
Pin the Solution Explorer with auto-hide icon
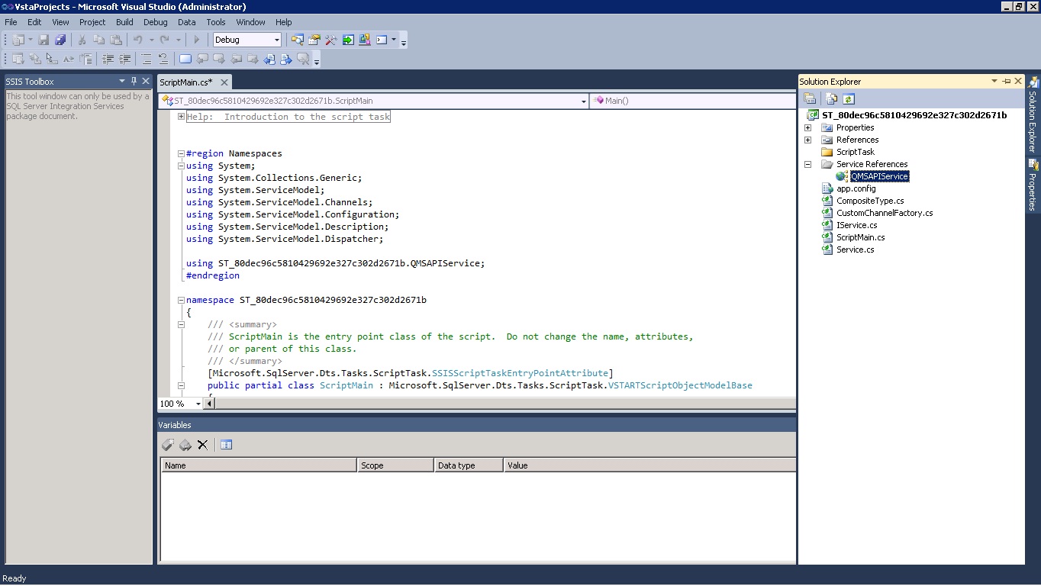[1006, 81]
